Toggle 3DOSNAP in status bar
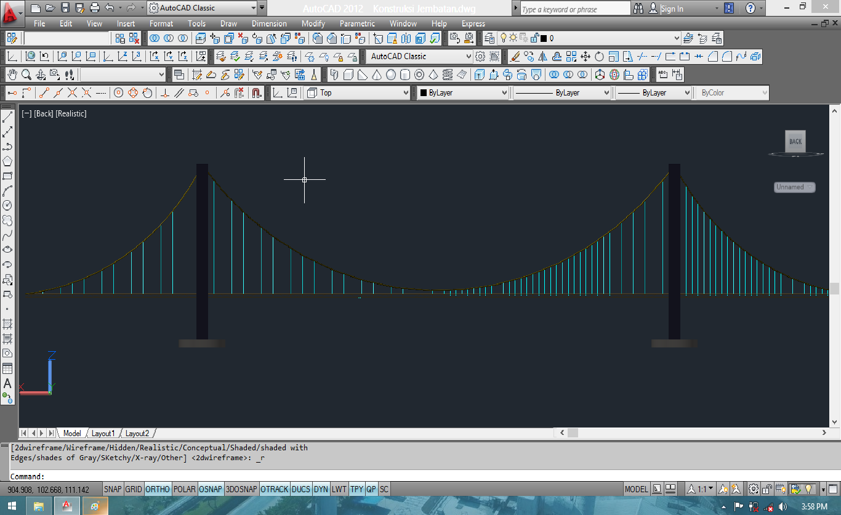 point(241,489)
